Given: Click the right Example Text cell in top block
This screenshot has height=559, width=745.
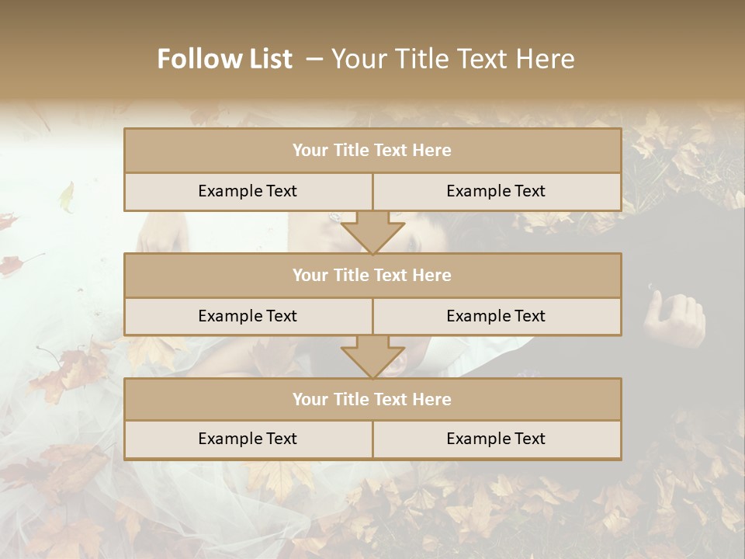Looking at the screenshot, I should (497, 191).
